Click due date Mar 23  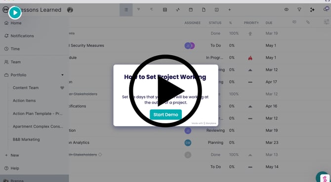pos(272,143)
